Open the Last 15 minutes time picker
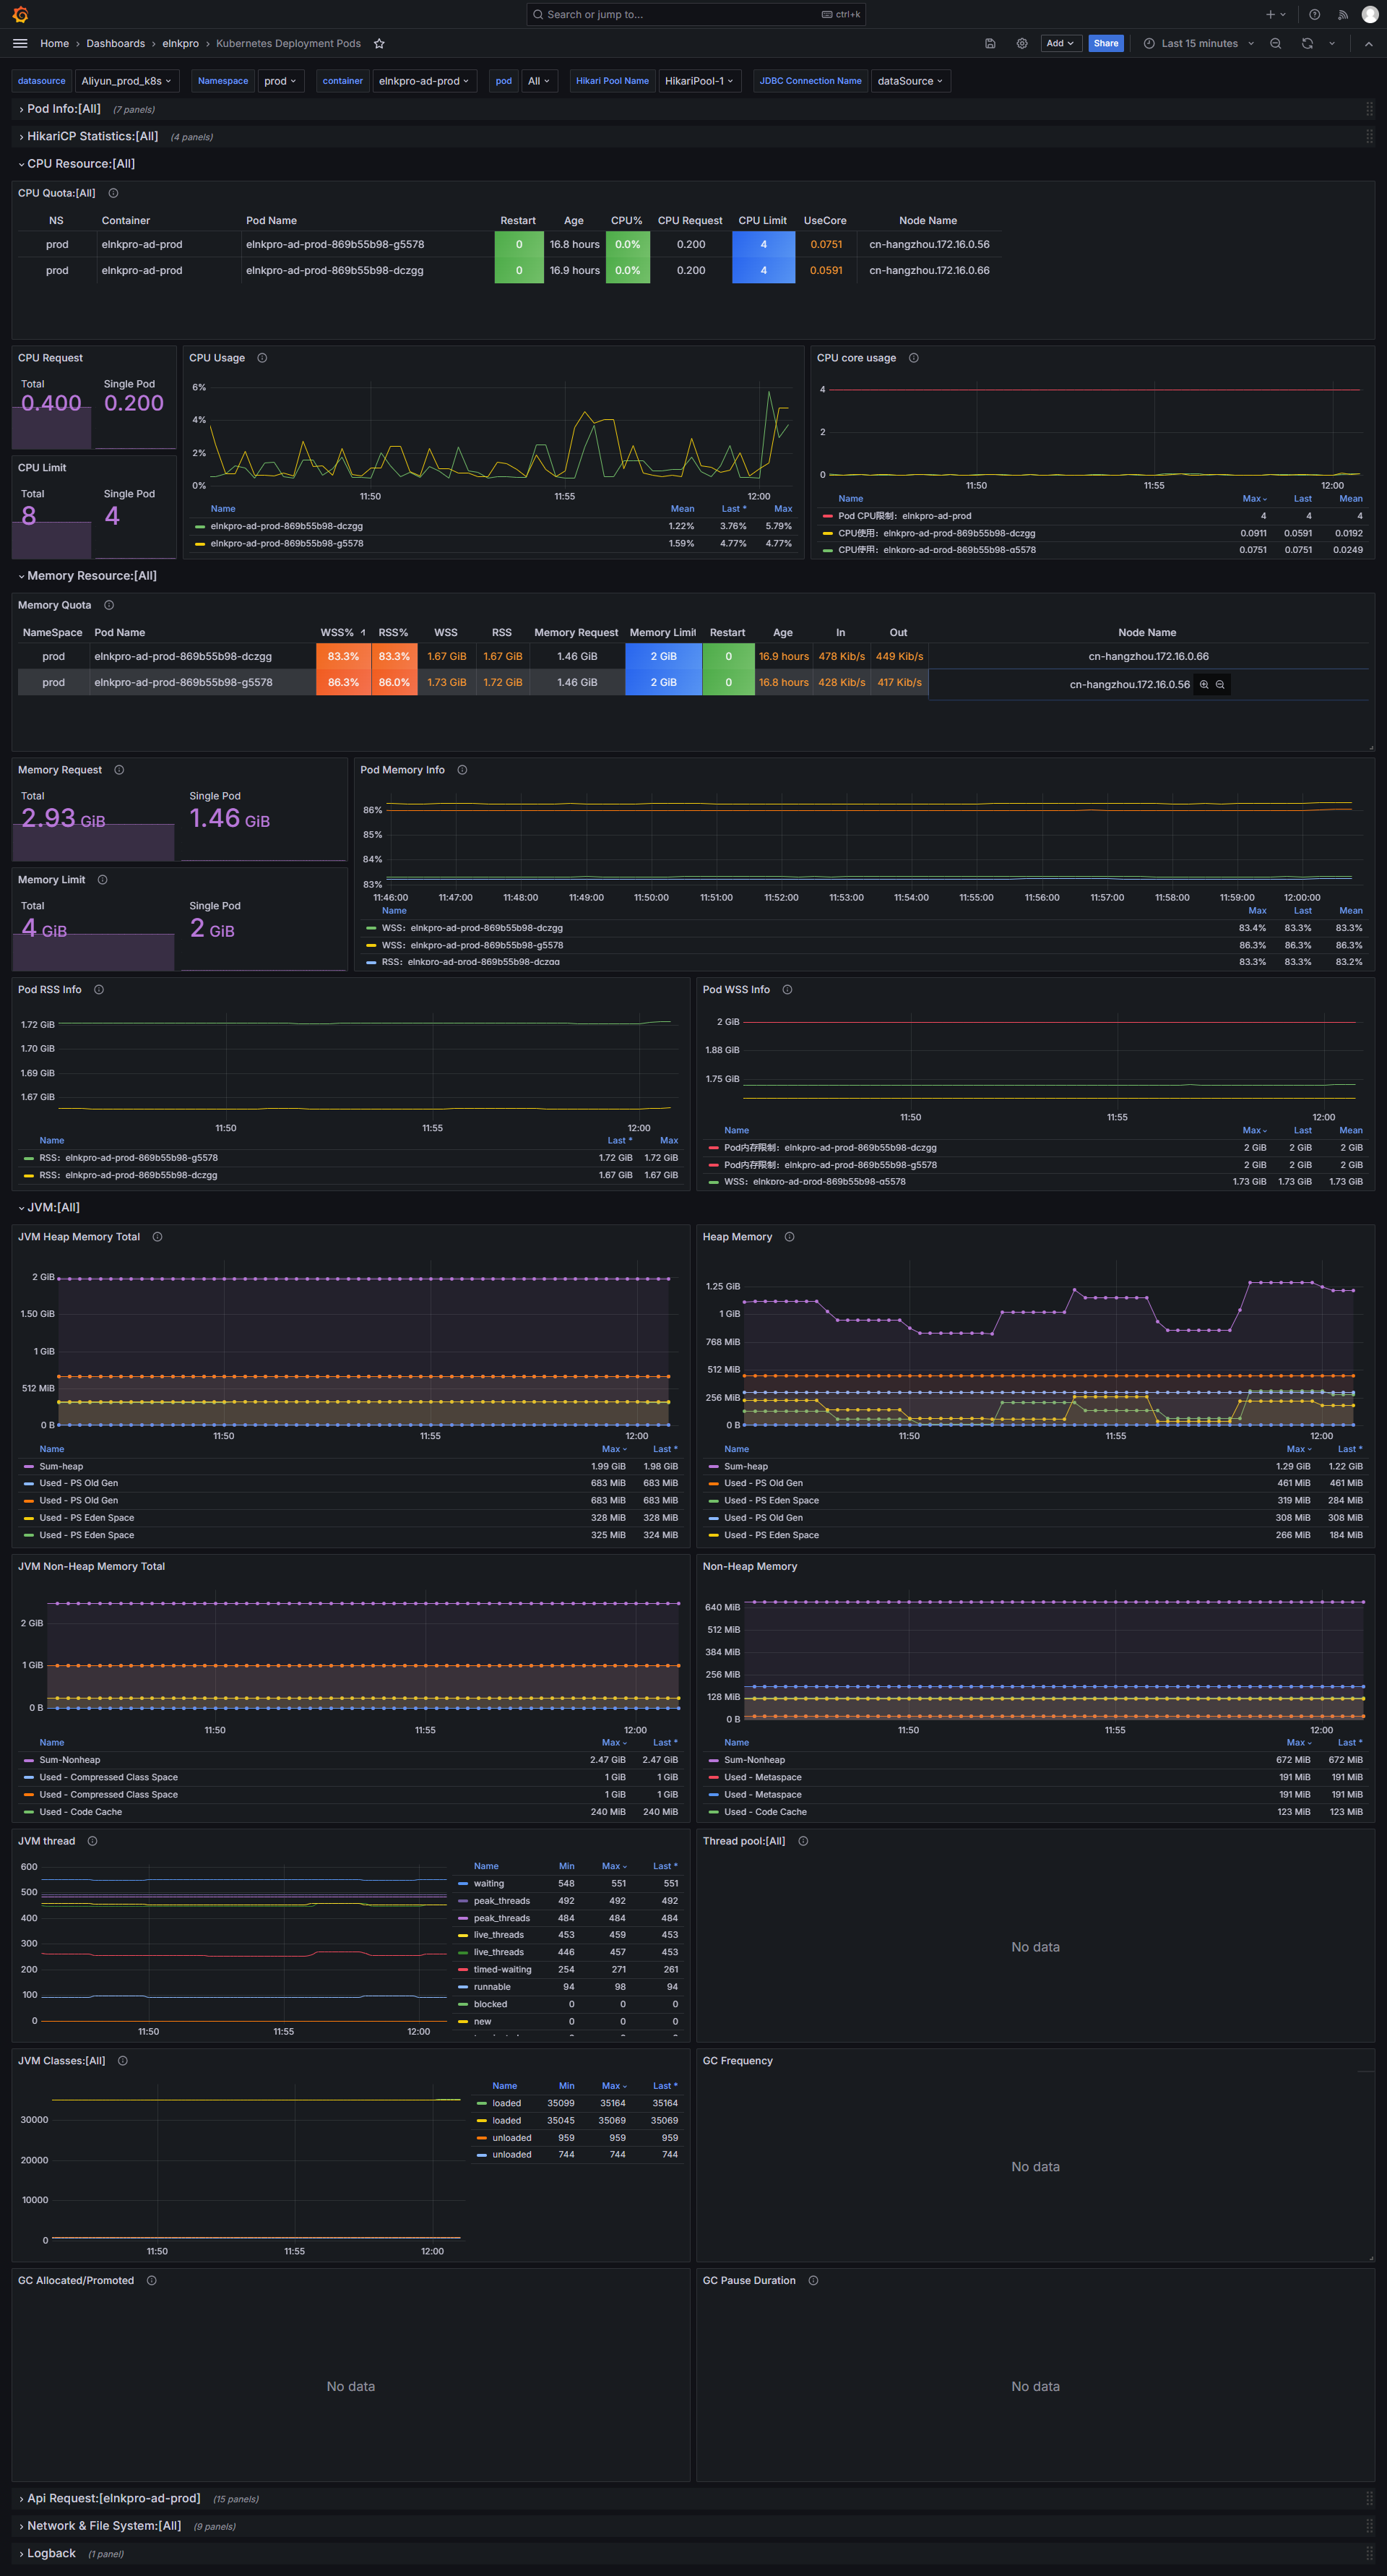This screenshot has width=1387, height=2576. 1198,44
